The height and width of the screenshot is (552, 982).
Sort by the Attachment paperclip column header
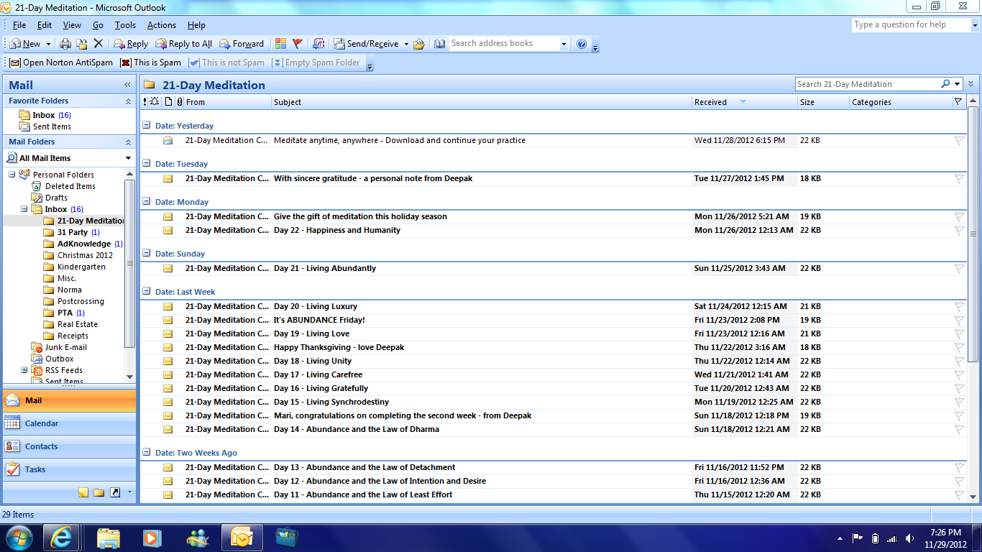click(180, 102)
